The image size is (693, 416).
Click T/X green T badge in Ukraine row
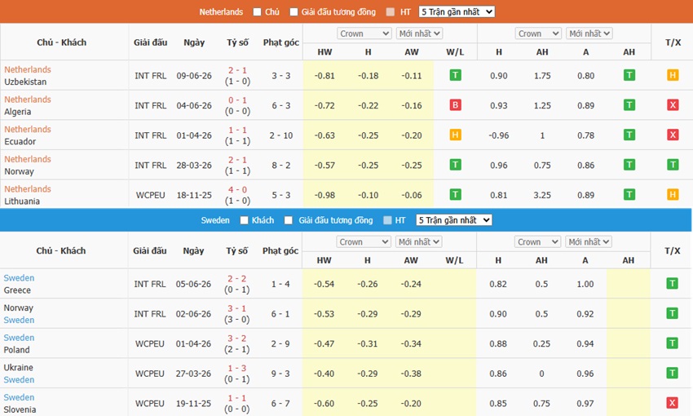[673, 373]
